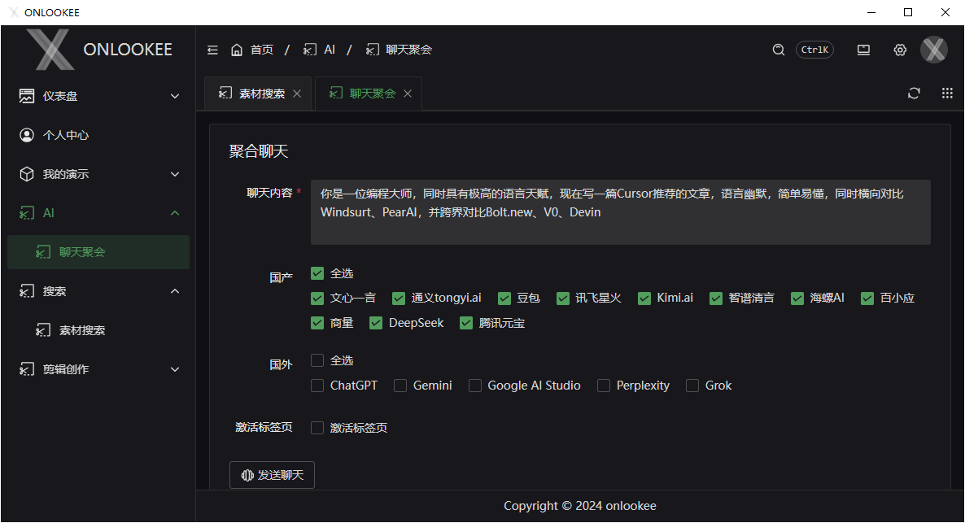Viewport: 965px width, 523px height.
Task: Click the 剪辑创作 sidebar icon
Action: pos(27,369)
